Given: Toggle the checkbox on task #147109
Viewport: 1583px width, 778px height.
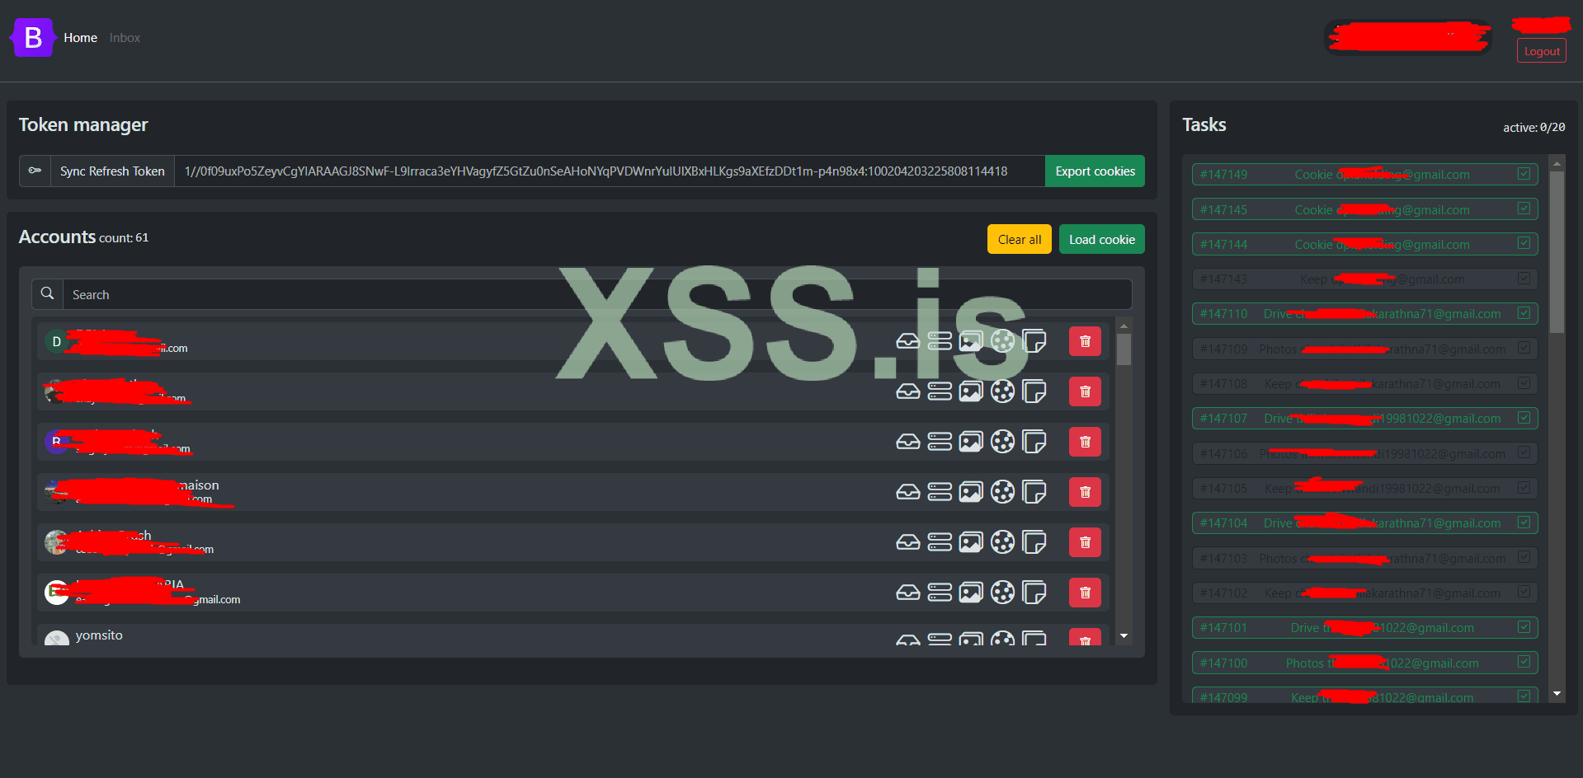Looking at the screenshot, I should (x=1524, y=348).
